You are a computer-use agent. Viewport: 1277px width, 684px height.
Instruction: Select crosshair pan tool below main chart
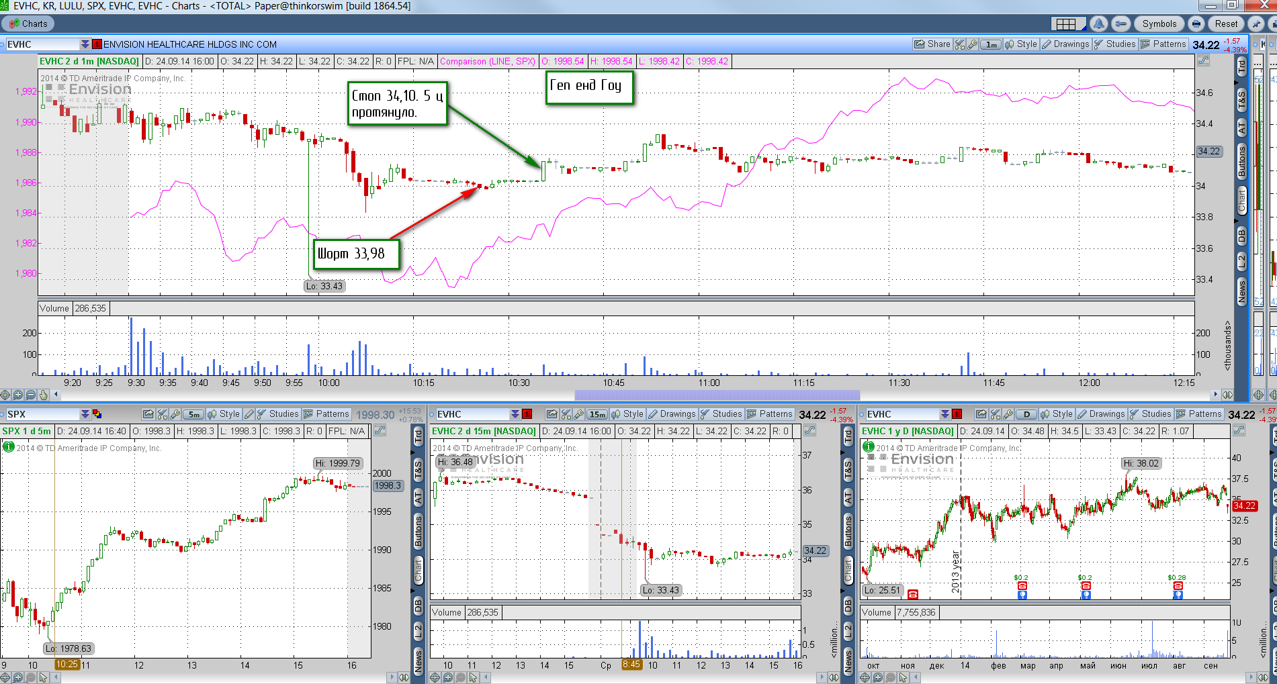[5, 395]
